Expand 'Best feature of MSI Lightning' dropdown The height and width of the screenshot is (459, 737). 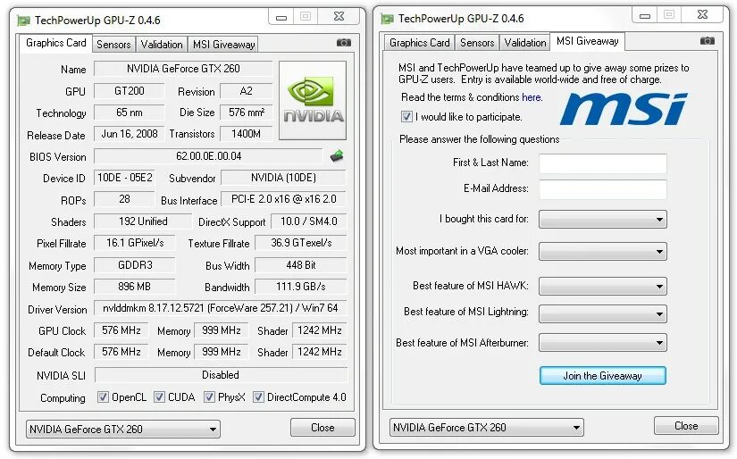coord(603,313)
